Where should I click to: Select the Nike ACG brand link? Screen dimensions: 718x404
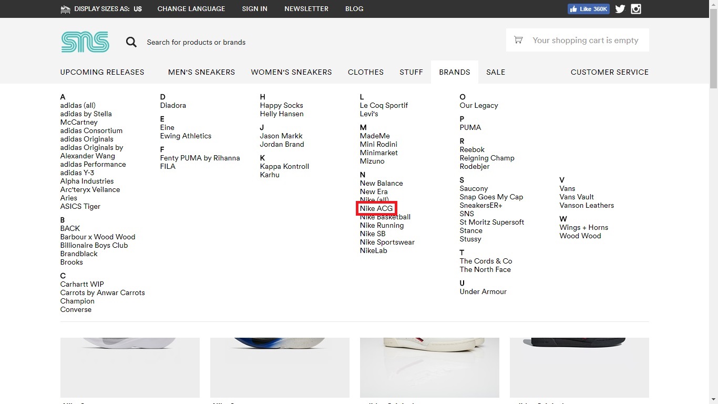pyautogui.click(x=376, y=208)
